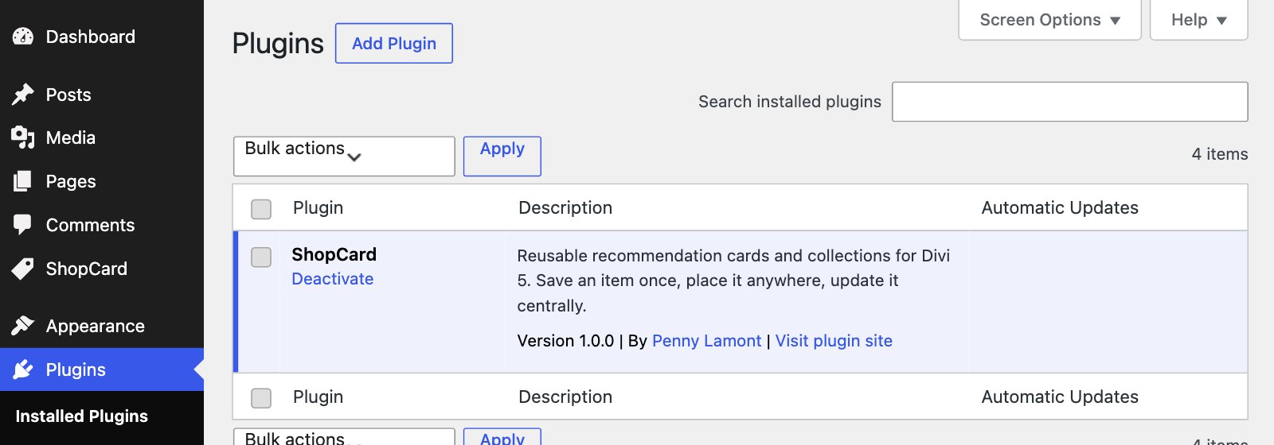Expand the Screen Options panel

tap(1049, 20)
